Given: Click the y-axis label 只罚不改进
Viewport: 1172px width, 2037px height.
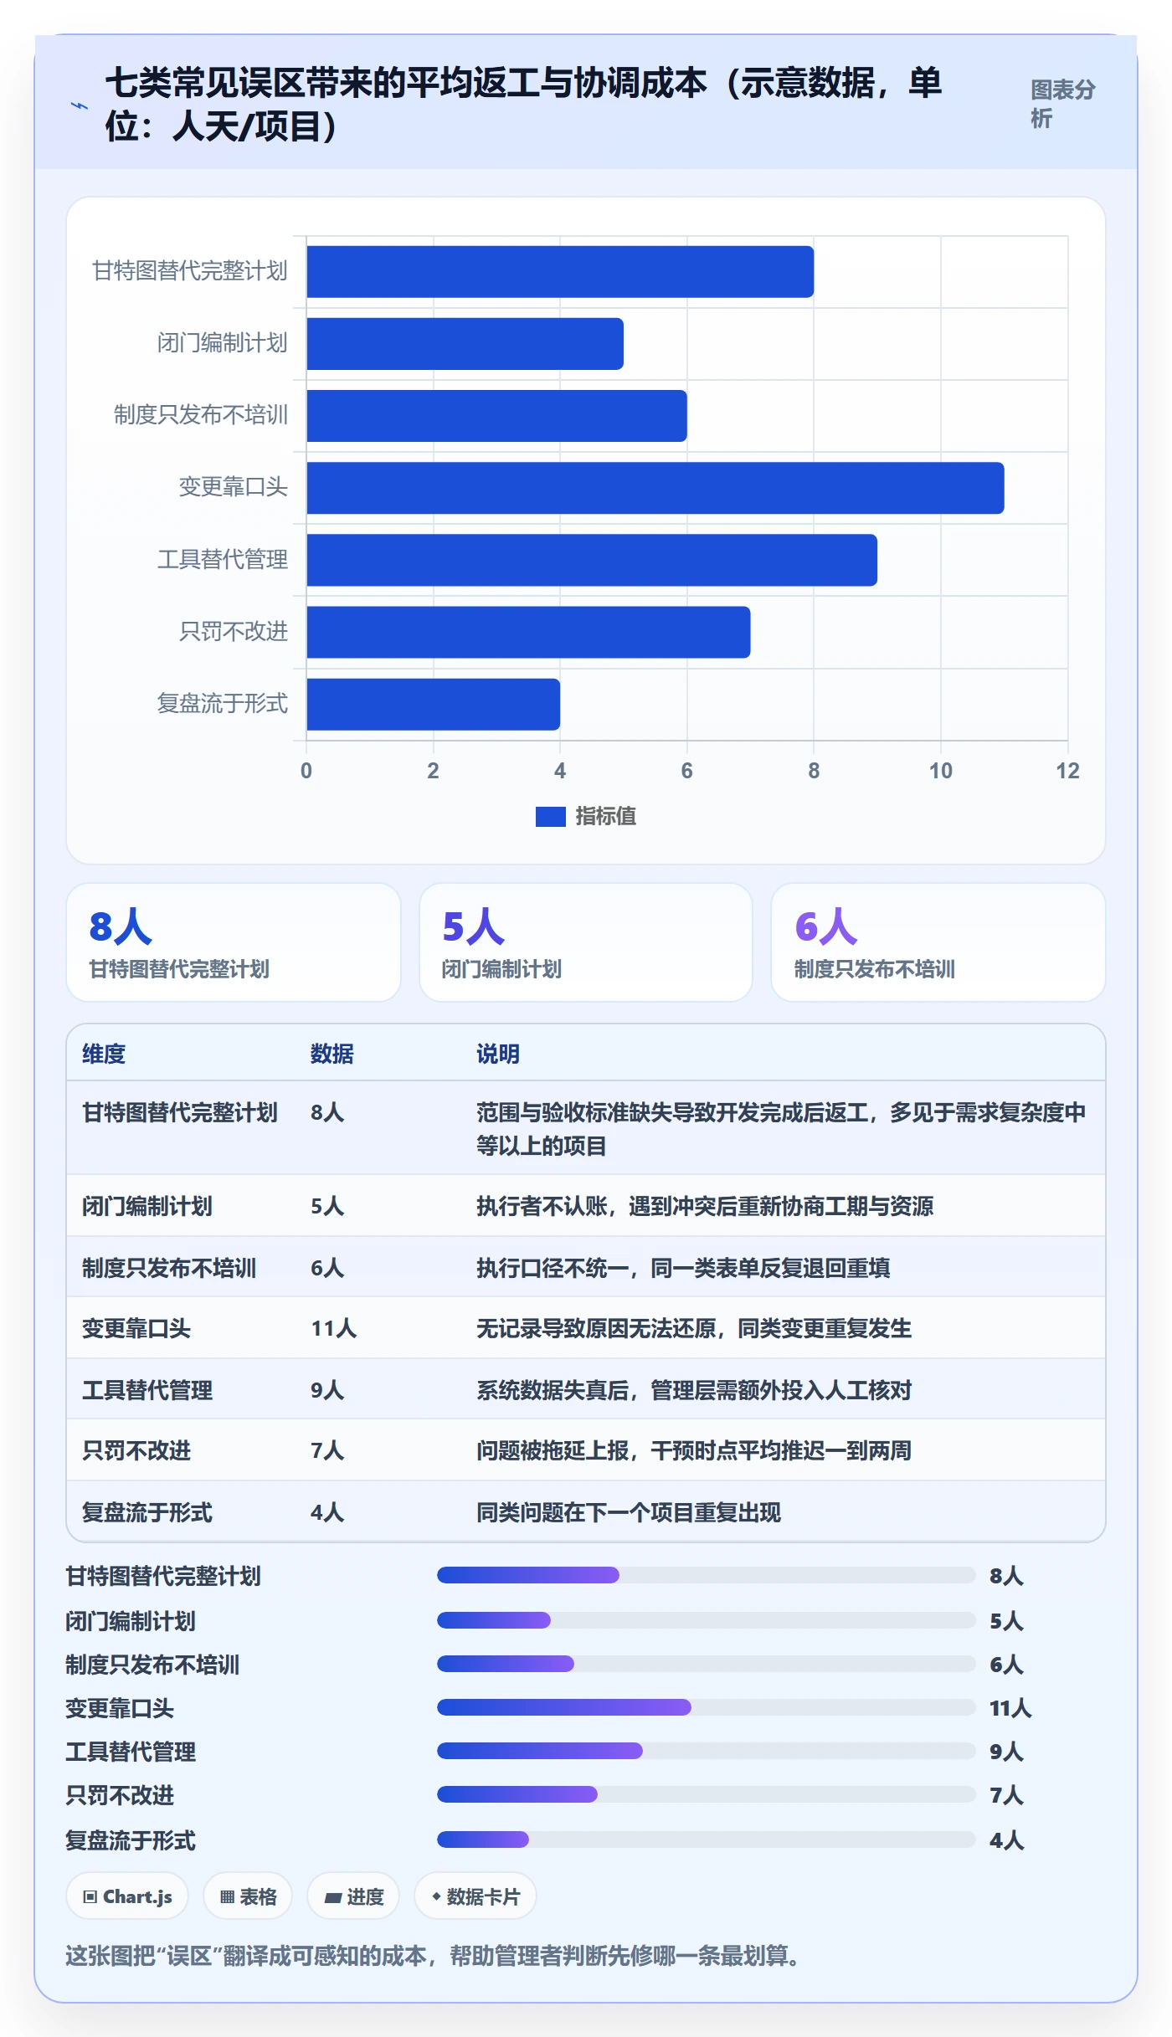Looking at the screenshot, I should pos(234,631).
